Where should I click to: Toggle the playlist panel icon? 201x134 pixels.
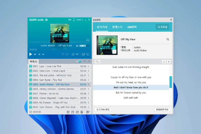83,54
